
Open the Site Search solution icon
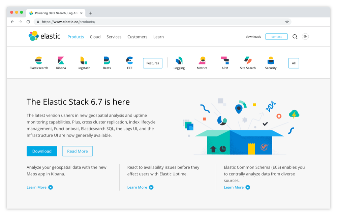[248, 60]
